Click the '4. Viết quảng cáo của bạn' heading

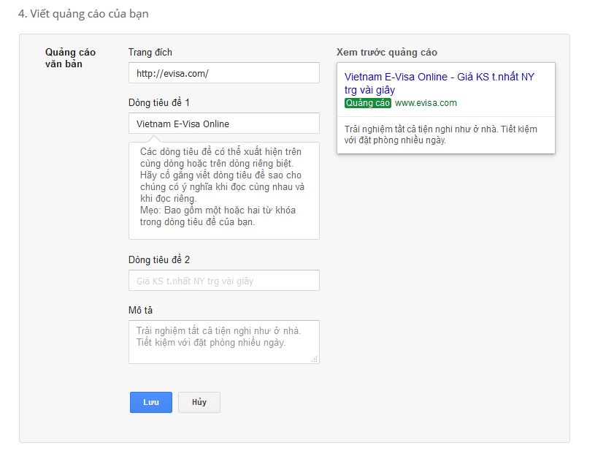pyautogui.click(x=83, y=14)
